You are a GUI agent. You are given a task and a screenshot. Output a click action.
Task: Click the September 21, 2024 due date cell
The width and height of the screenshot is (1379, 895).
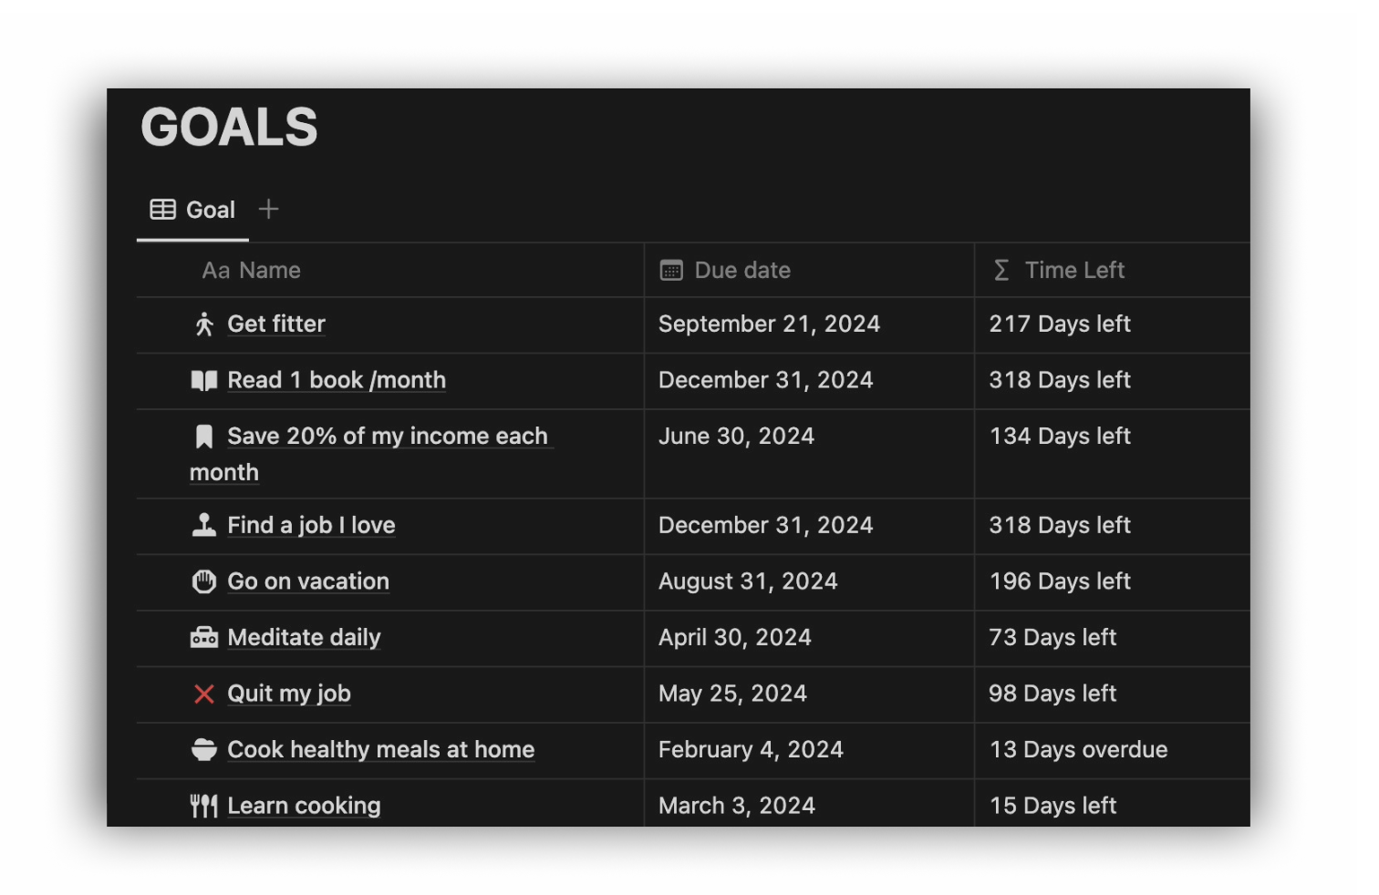[x=769, y=324]
